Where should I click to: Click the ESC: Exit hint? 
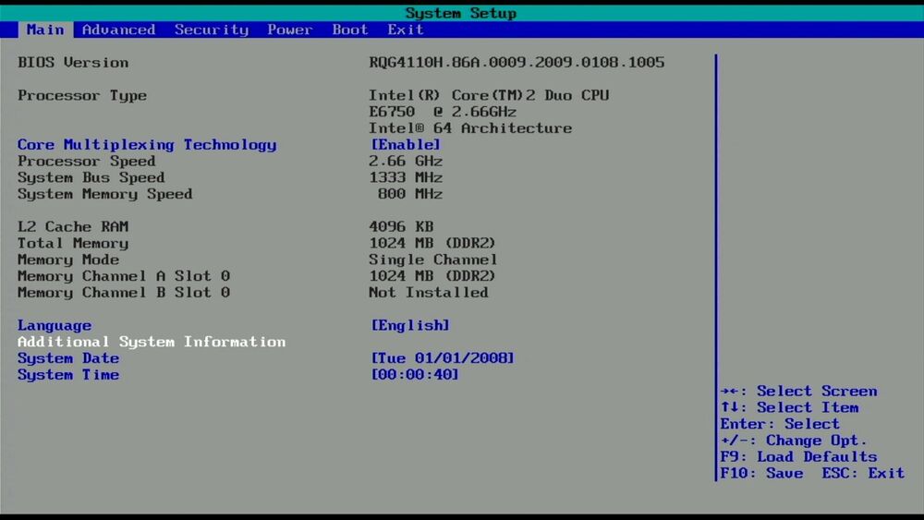click(863, 474)
